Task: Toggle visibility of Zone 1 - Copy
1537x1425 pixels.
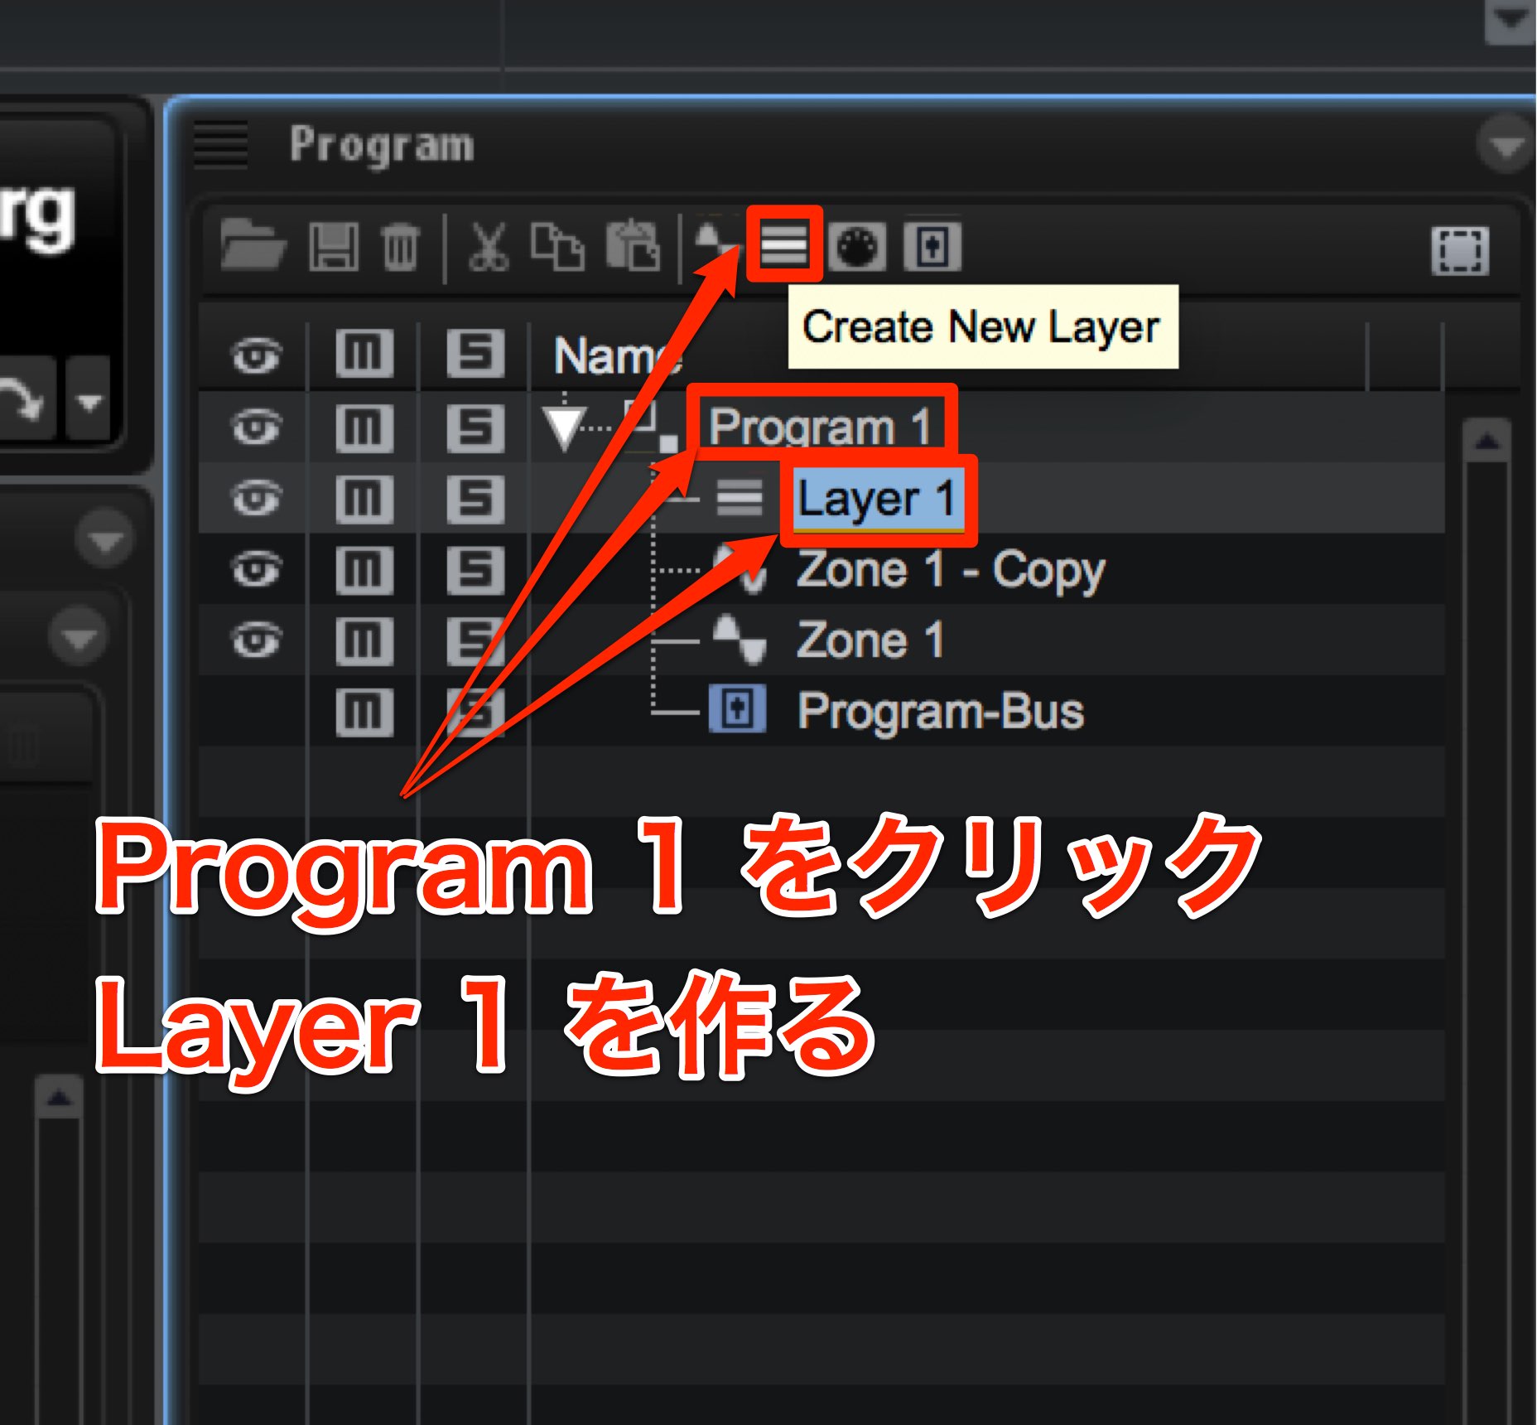Action: click(x=257, y=570)
